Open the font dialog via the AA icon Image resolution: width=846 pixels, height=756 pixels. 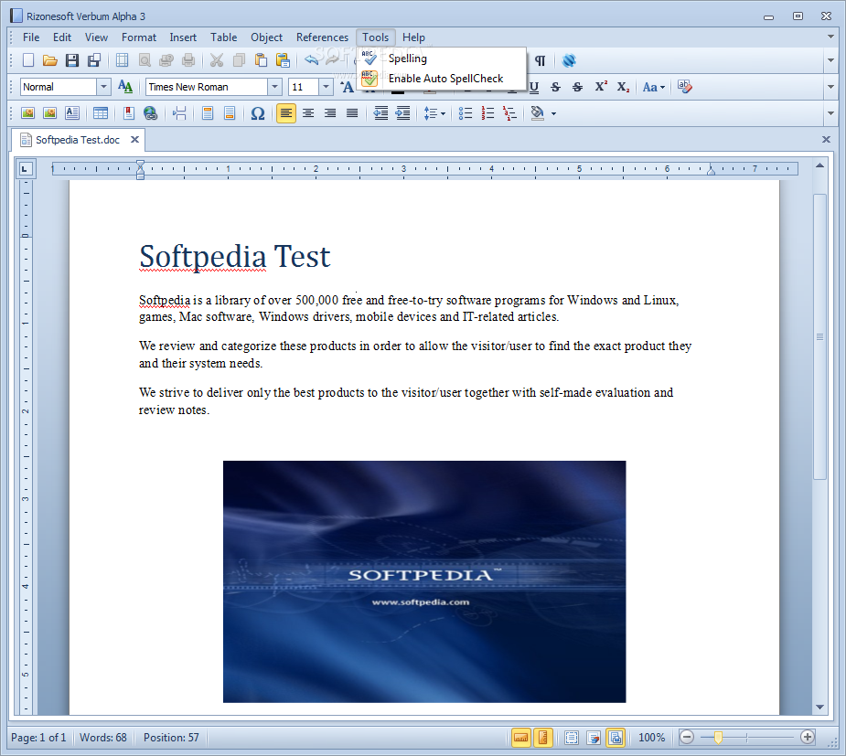click(x=125, y=87)
